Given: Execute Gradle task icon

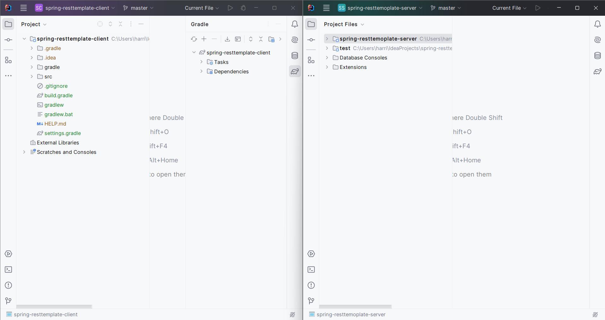Looking at the screenshot, I should pyautogui.click(x=238, y=39).
